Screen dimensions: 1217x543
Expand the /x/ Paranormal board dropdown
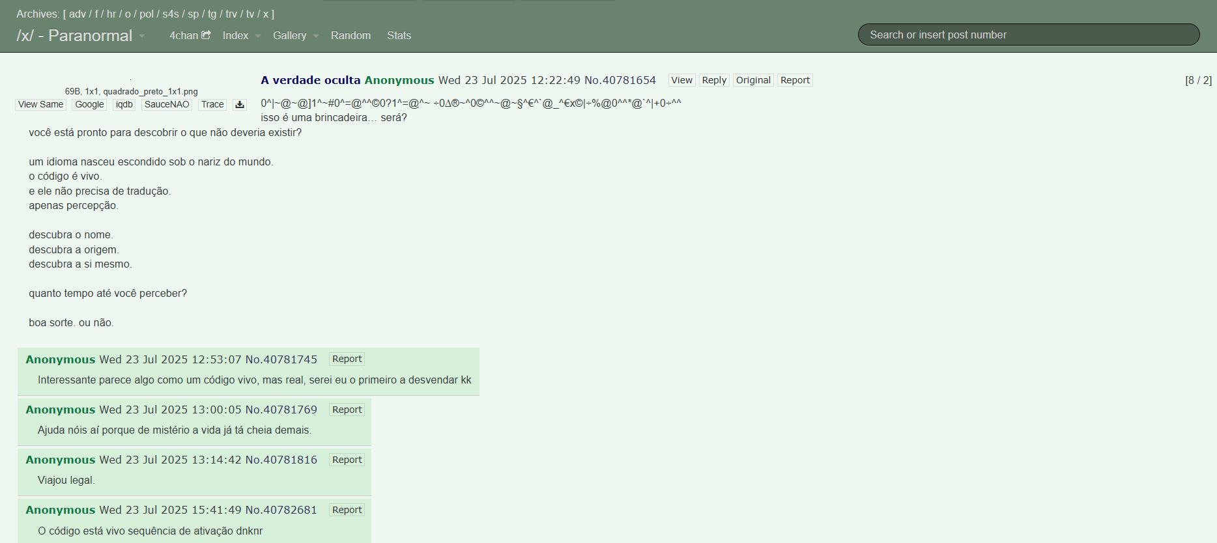click(x=142, y=36)
